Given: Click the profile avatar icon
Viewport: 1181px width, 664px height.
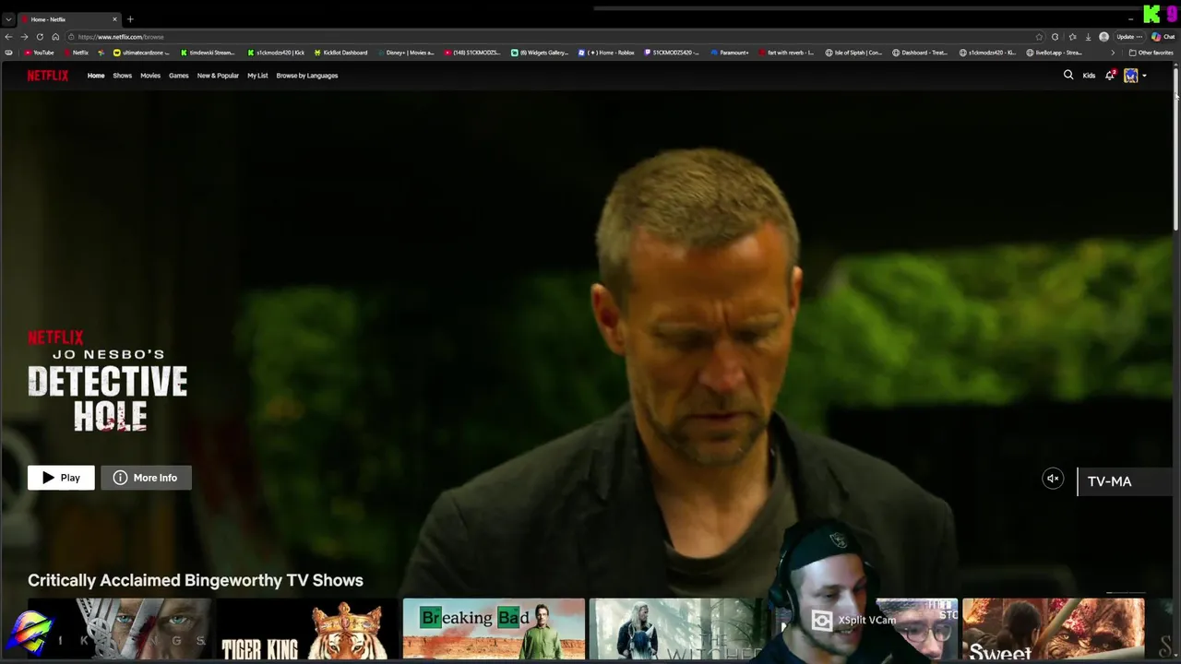Looking at the screenshot, I should click(x=1130, y=76).
